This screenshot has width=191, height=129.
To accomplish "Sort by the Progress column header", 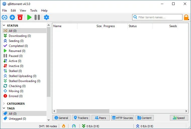I will point(115,26).
